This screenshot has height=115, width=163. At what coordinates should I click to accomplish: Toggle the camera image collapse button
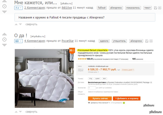pos(18,41)
